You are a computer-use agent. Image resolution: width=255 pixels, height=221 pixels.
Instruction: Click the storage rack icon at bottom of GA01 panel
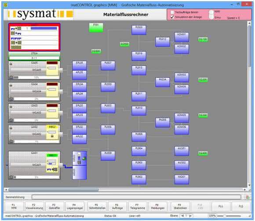coord(11,177)
